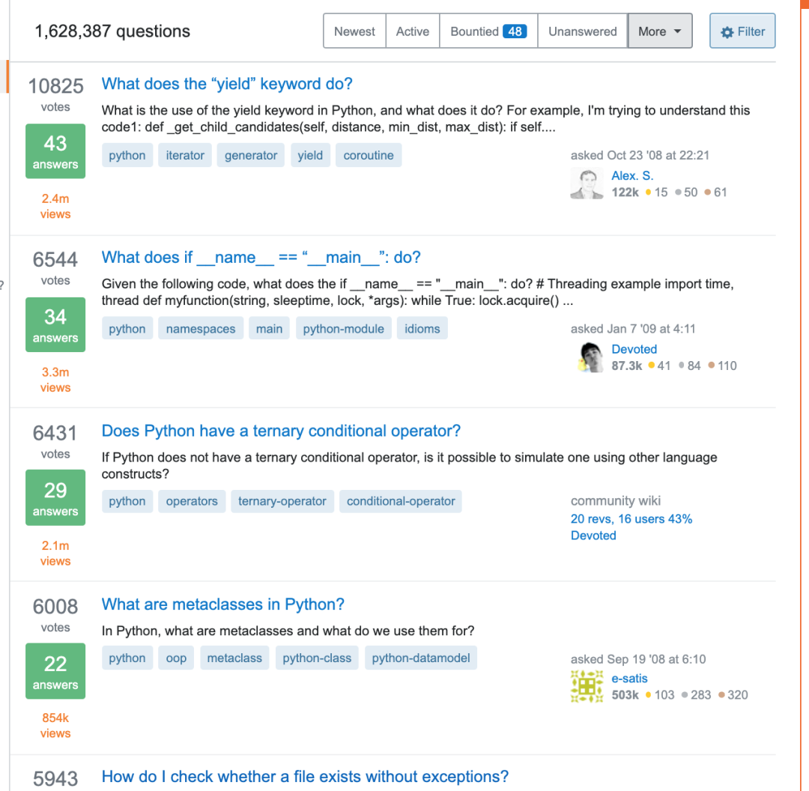Click the asked Oct 23 '08 timestamp
Viewport: 809px width, 791px height.
(640, 155)
